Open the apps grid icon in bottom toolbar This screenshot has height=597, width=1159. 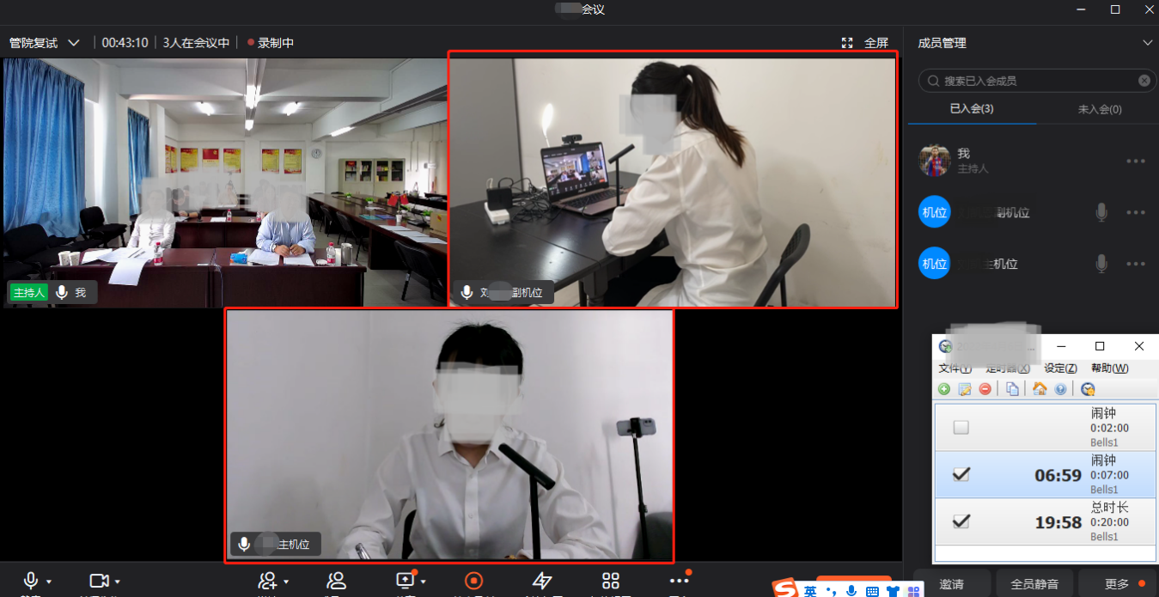[x=610, y=581]
